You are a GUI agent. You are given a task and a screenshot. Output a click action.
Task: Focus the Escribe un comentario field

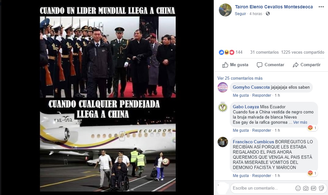click(x=263, y=188)
